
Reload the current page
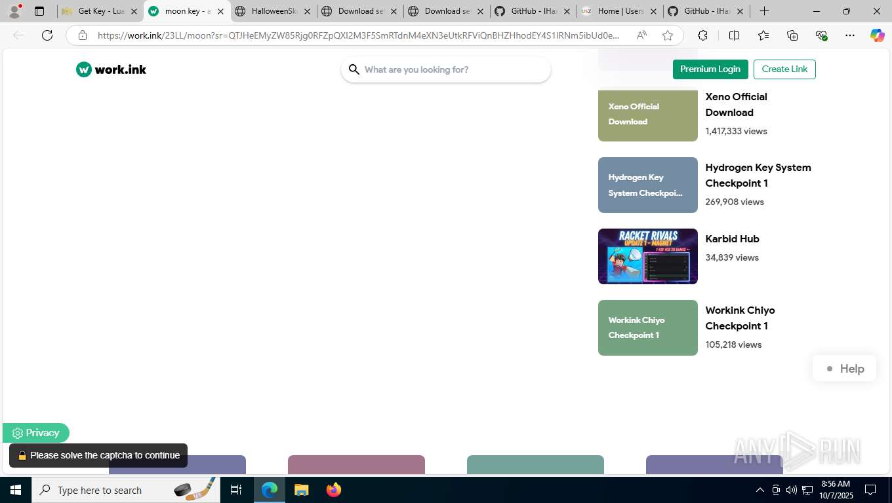click(47, 35)
